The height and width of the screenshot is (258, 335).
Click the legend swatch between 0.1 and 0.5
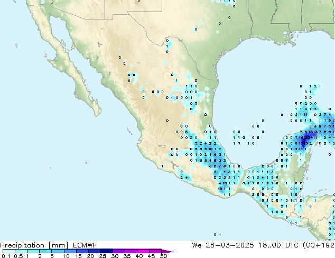point(9,251)
